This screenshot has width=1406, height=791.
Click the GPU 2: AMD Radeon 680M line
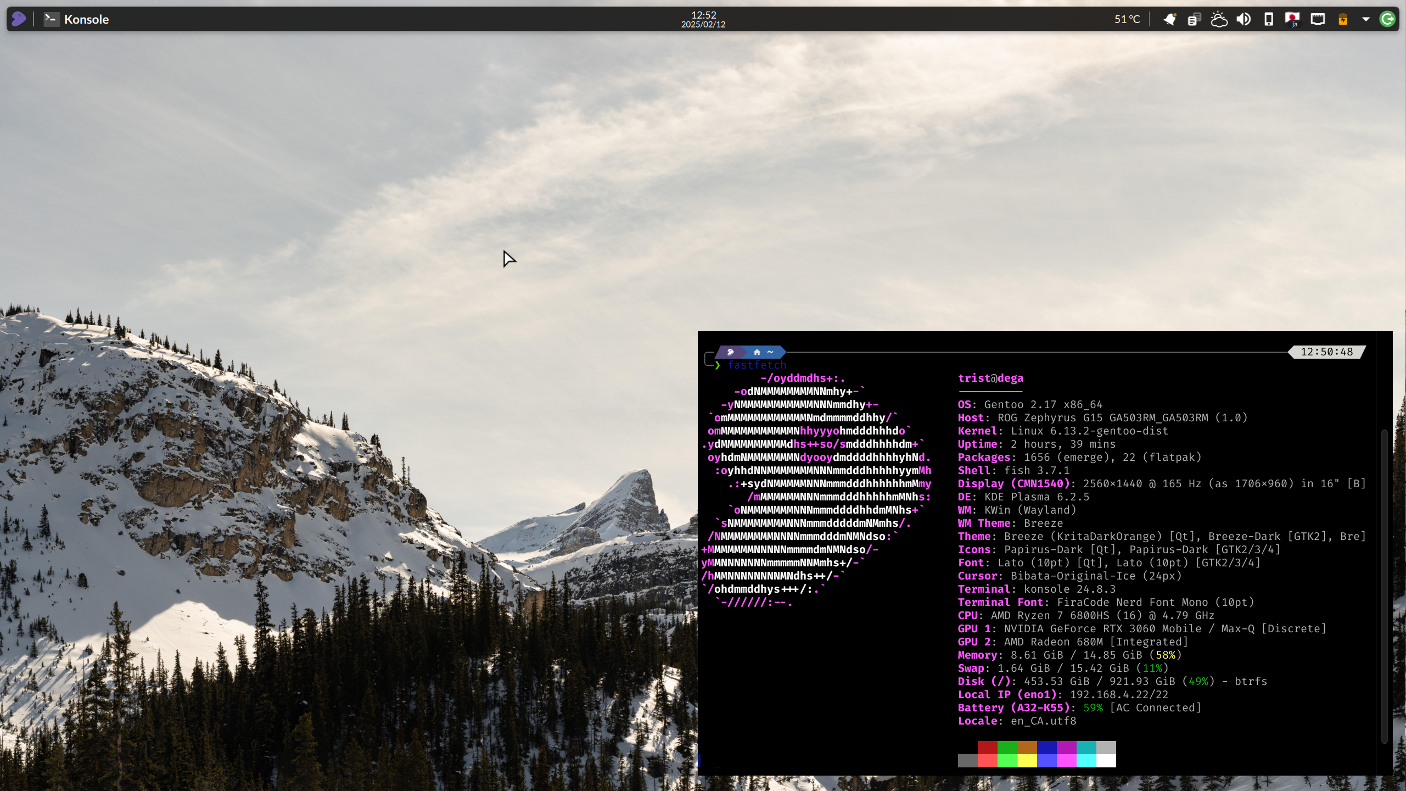tap(1073, 642)
